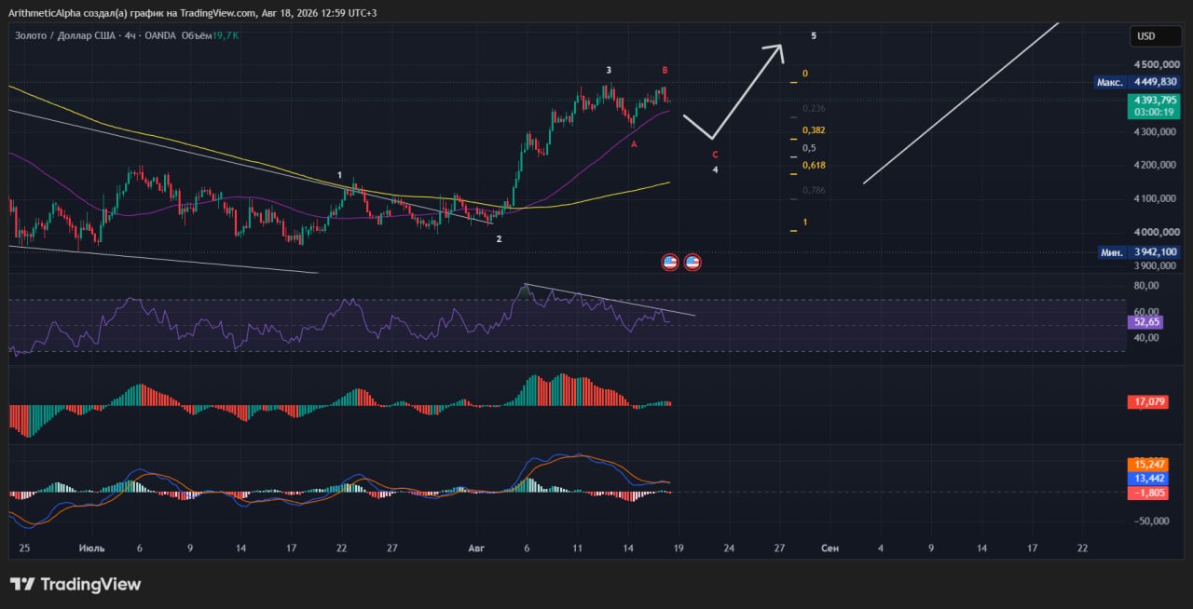Click the ArithmeticAlpha author header text
Viewport: 1193px width, 609px height.
[x=45, y=12]
